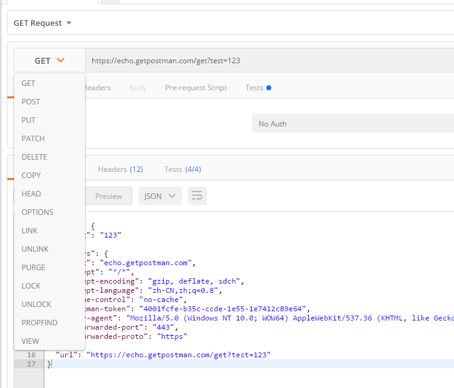The height and width of the screenshot is (388, 454).
Task: Select PUT from method list
Action: pyautogui.click(x=28, y=120)
